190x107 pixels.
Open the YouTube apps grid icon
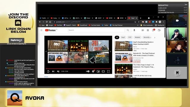click(x=148, y=30)
